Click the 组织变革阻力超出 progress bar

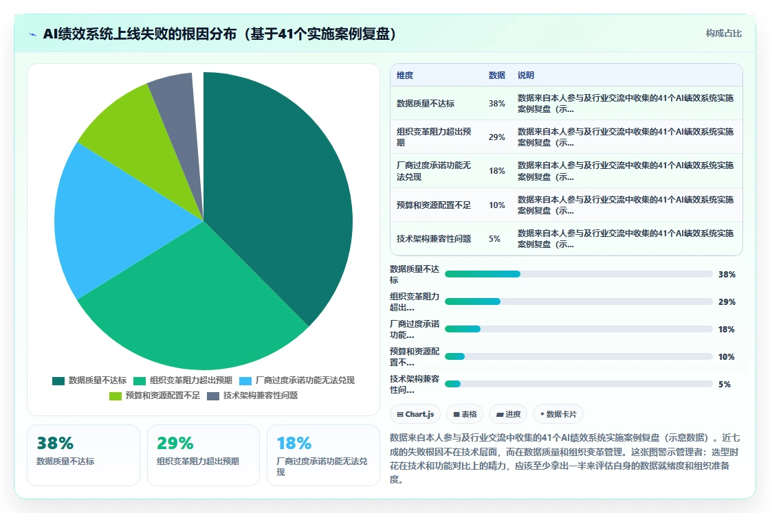point(578,301)
